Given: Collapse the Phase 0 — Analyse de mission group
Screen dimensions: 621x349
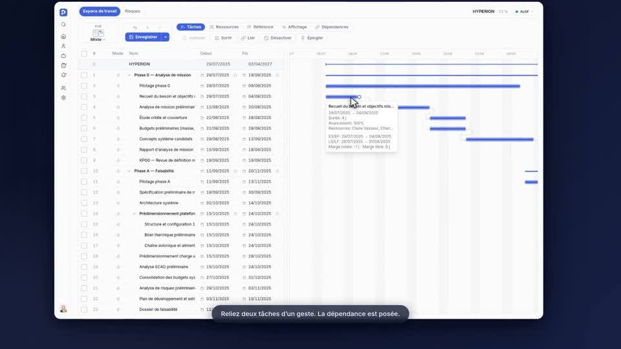Looking at the screenshot, I should [x=129, y=75].
